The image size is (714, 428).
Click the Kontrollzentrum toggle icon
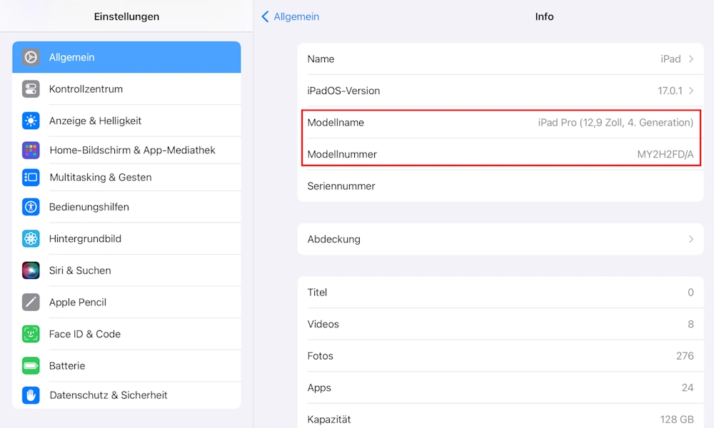coord(31,89)
